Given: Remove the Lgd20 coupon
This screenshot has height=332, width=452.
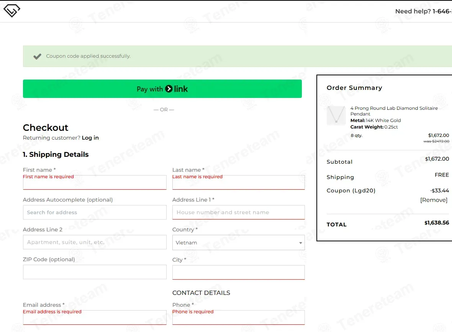Looking at the screenshot, I should [434, 200].
